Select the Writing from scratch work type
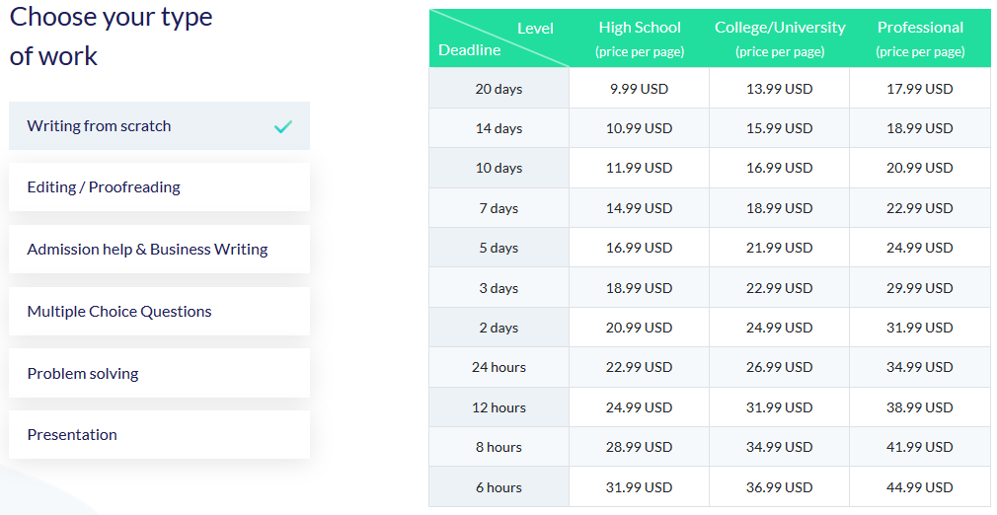The height and width of the screenshot is (515, 997). click(x=160, y=126)
